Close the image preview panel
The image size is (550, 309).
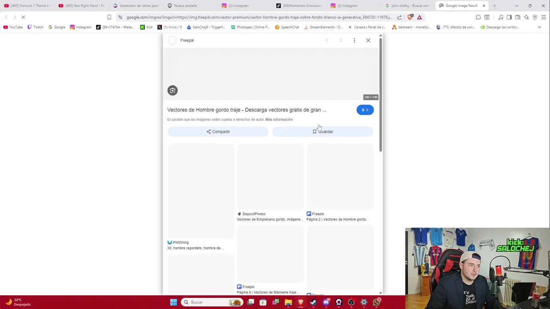click(368, 40)
